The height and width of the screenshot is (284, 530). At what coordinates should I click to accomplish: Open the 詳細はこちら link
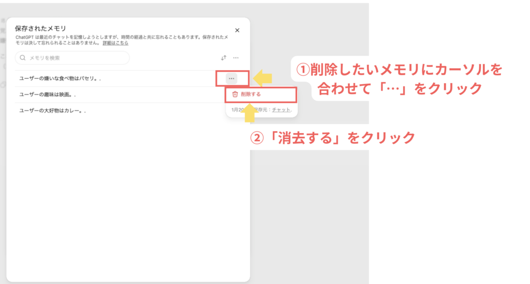(115, 43)
